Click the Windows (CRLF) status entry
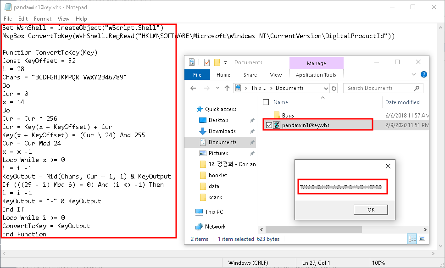This screenshot has width=445, height=268. 248,263
